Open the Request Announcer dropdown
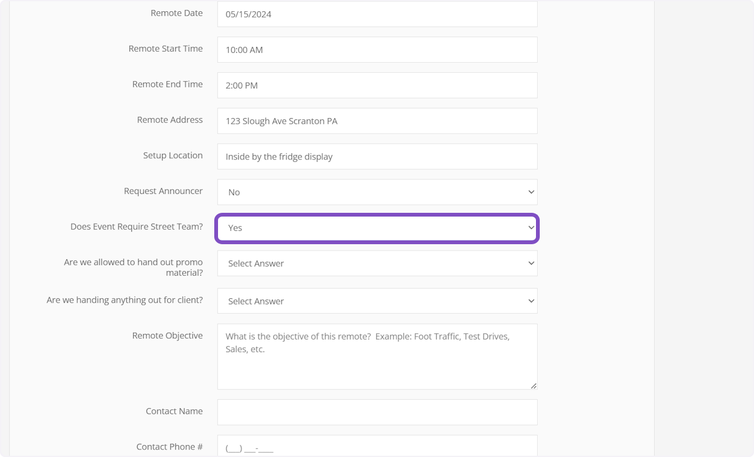Image resolution: width=754 pixels, height=457 pixels. (377, 192)
